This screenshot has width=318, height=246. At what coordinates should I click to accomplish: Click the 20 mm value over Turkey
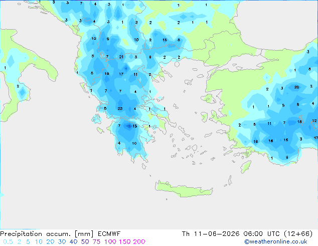[296, 87]
